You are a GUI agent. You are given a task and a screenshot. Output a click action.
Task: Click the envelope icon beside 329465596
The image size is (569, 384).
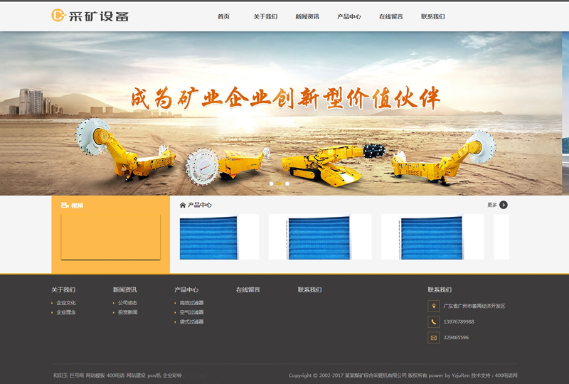click(x=433, y=337)
